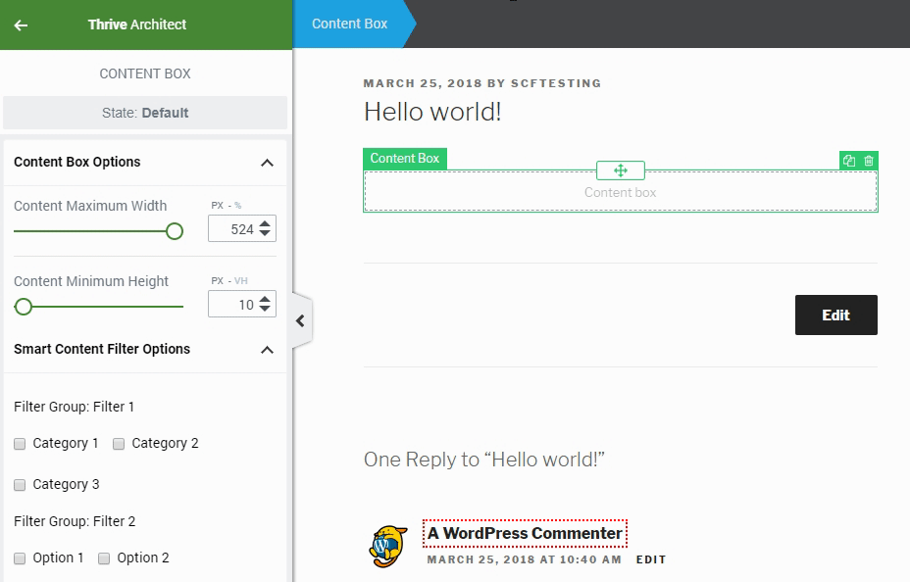The width and height of the screenshot is (910, 582).
Task: Open the Hello world! post title
Action: click(x=432, y=112)
